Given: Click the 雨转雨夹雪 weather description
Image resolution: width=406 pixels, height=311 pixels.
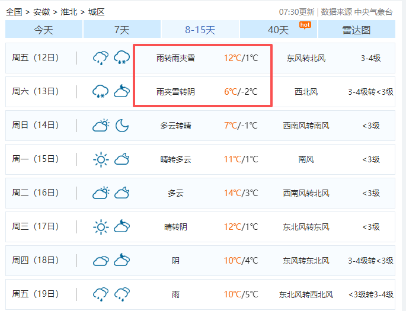Looking at the screenshot, I should pos(175,58).
